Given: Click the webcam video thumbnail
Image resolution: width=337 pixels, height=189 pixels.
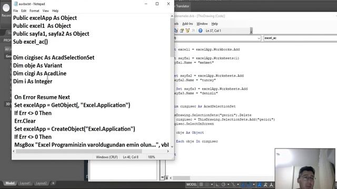Looking at the screenshot, I should pyautogui.click(x=305, y=169).
